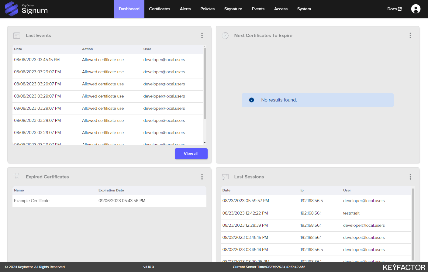Click the Expired Certificates calendar icon
The width and height of the screenshot is (428, 272).
tap(17, 177)
